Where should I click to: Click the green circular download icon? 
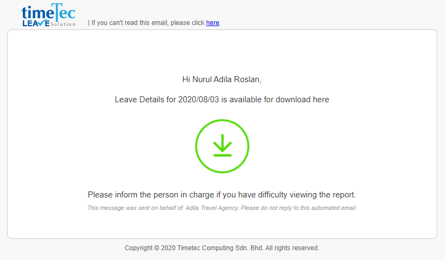(222, 146)
